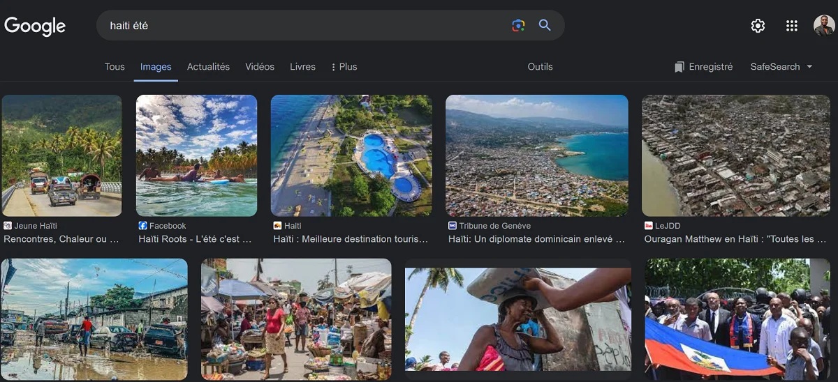Screen dimensions: 838x382
Task: Open the aerial resort pools thumbnail
Action: [351, 155]
